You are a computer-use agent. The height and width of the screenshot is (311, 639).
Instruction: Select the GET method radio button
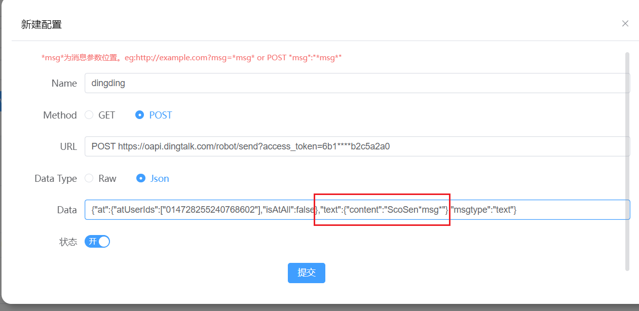tap(89, 115)
